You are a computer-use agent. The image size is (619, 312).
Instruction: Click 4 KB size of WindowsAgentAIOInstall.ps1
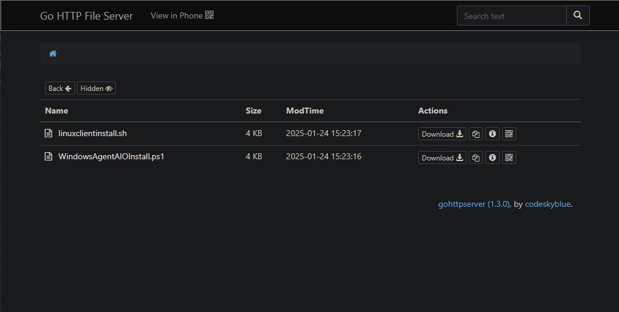click(254, 156)
